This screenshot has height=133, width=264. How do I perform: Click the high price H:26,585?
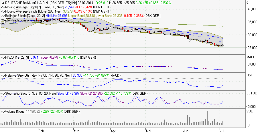point(116,3)
